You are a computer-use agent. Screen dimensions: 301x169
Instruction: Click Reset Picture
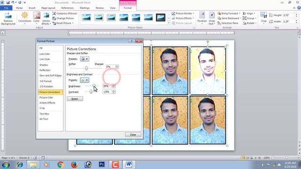pos(63,23)
